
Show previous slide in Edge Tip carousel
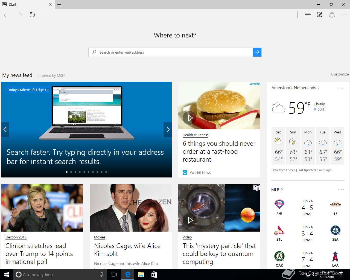(5, 130)
